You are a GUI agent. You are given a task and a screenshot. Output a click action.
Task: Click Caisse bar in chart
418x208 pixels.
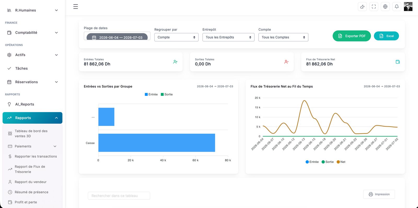[x=156, y=143]
